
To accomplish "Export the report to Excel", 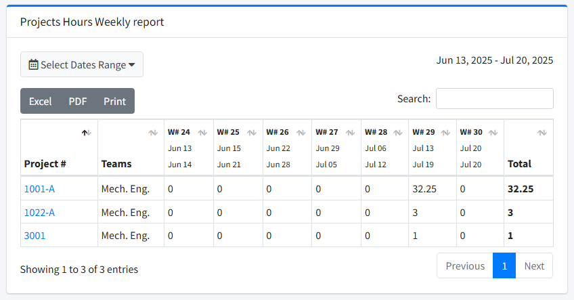I will 40,101.
